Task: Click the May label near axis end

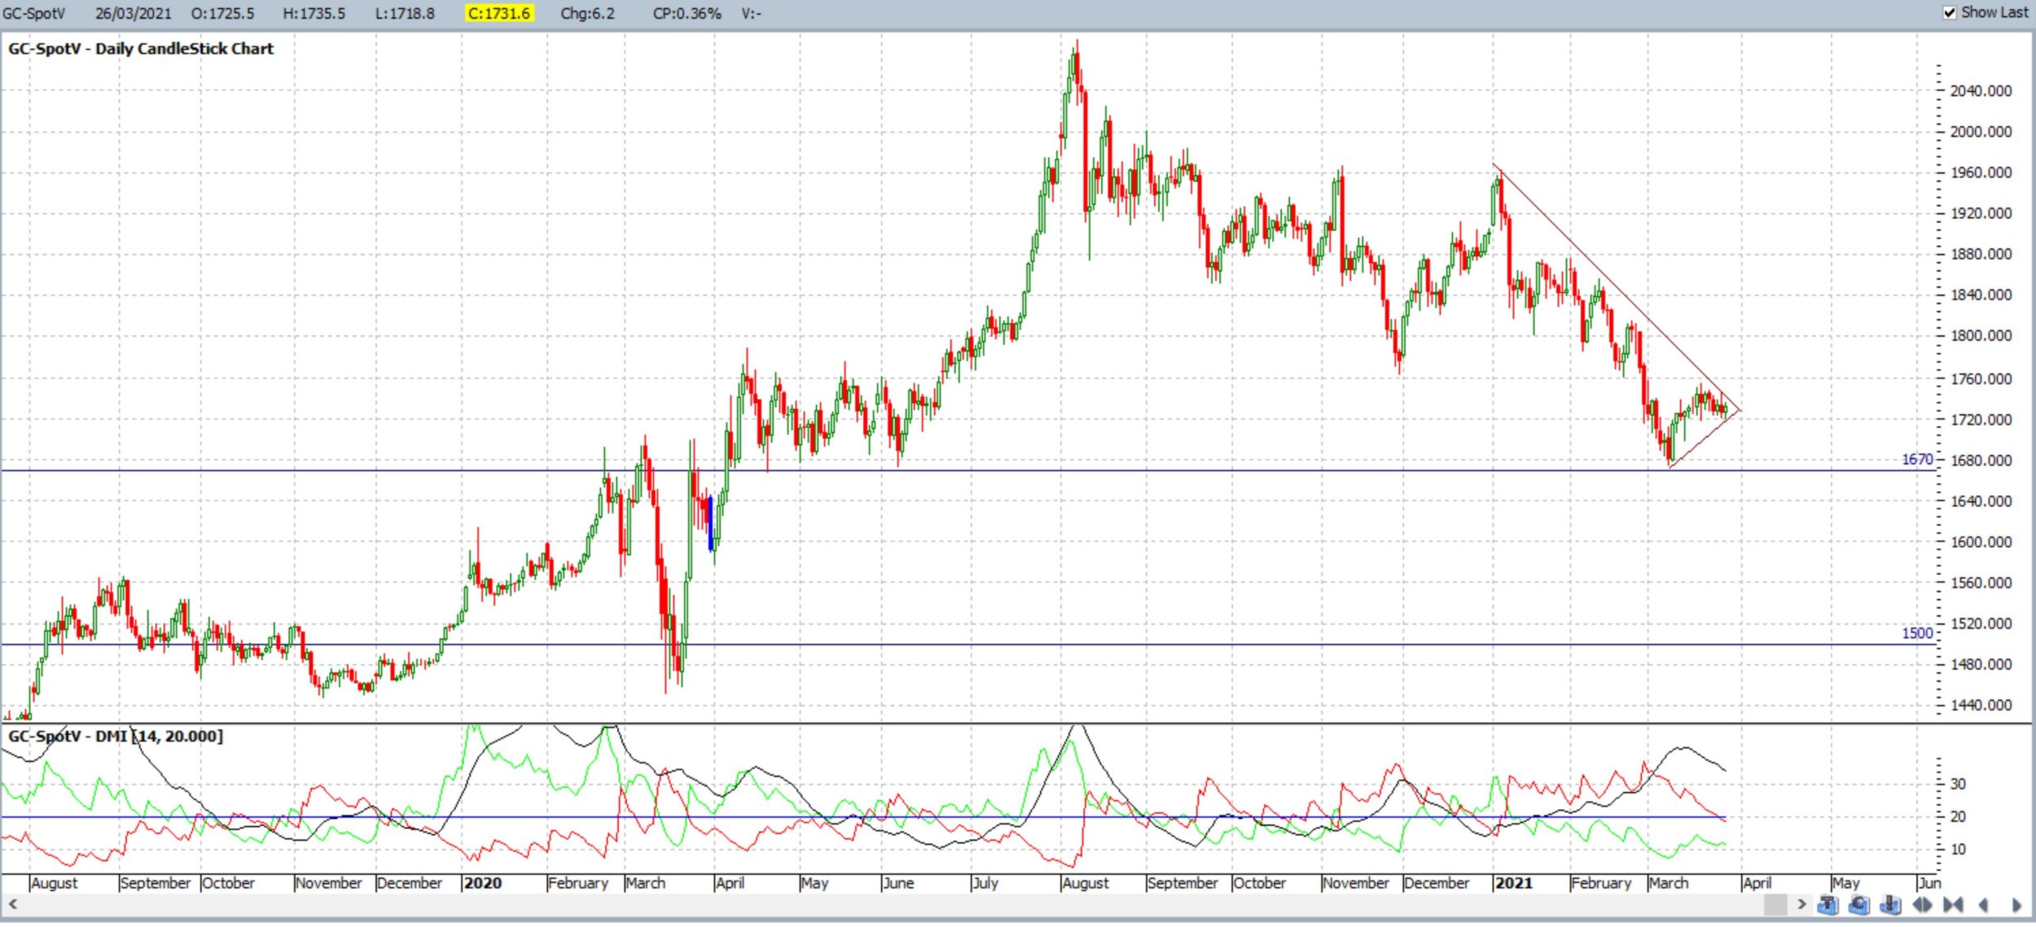Action: (1846, 883)
